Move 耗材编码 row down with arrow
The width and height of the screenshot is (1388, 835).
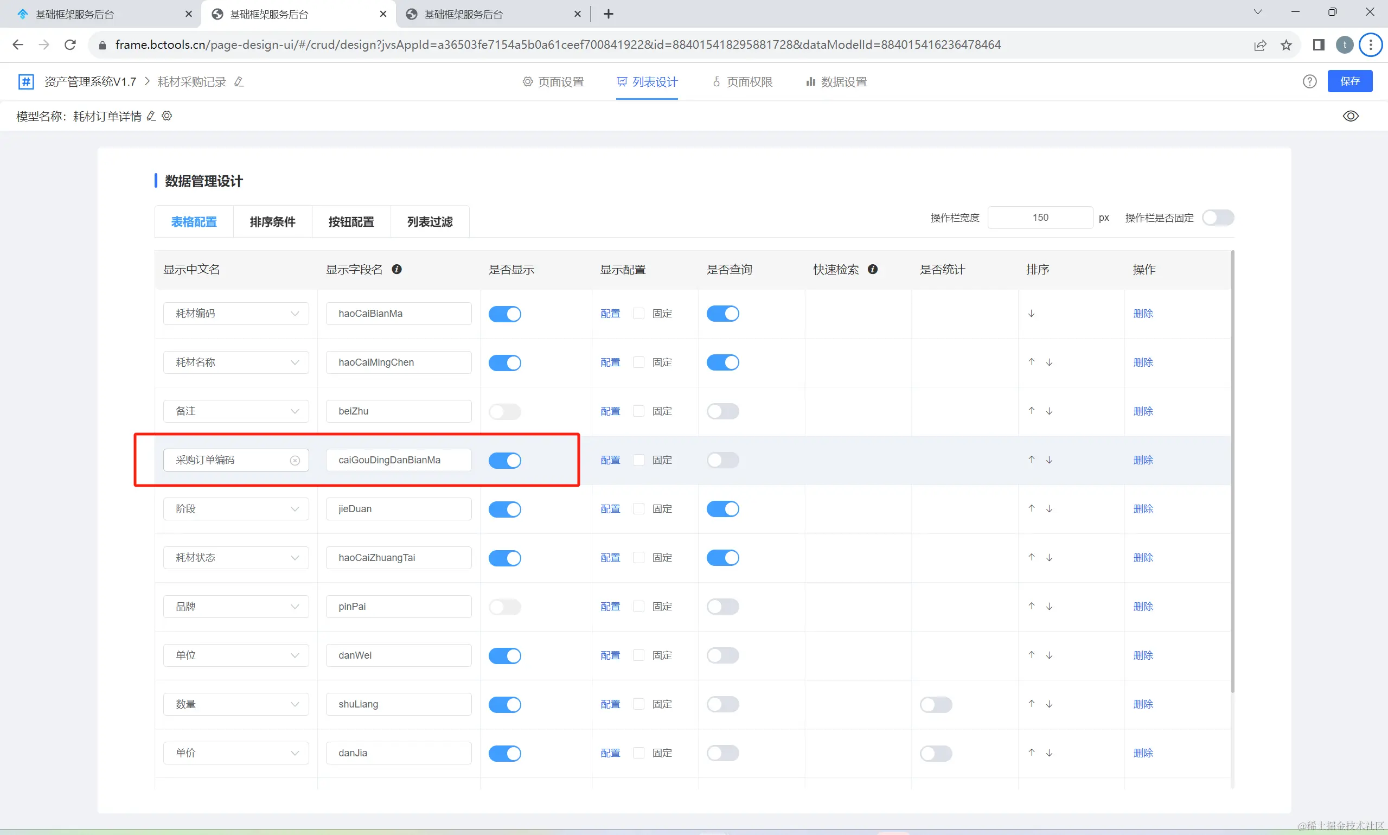click(1031, 314)
